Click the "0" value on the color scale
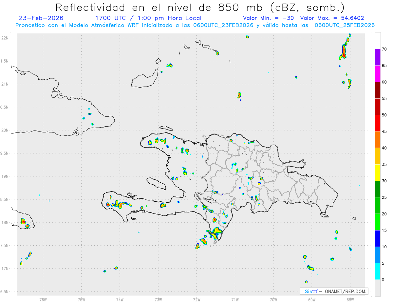The height and width of the screenshot is (304, 393). point(383,280)
